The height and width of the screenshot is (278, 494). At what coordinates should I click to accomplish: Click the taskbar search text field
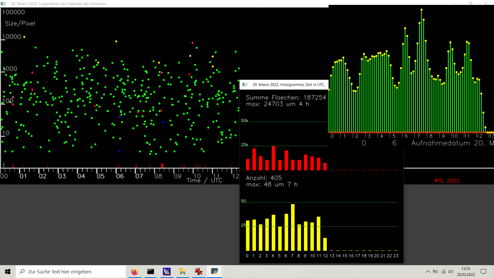[71, 272]
